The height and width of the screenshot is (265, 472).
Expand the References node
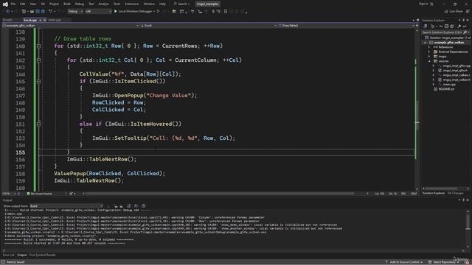pos(429,47)
